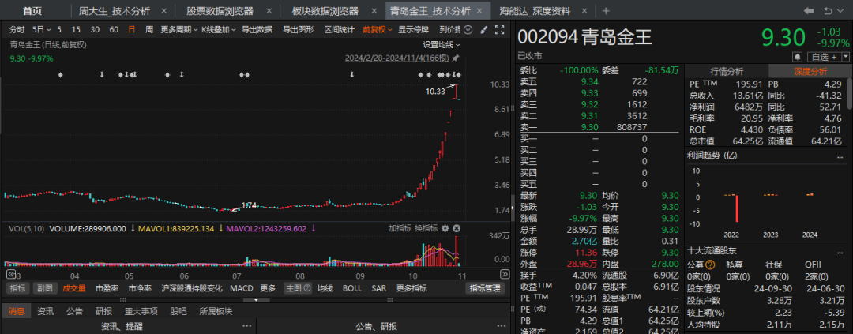
Task: Click the help icon on the 主图 button
Action: pyautogui.click(x=306, y=288)
